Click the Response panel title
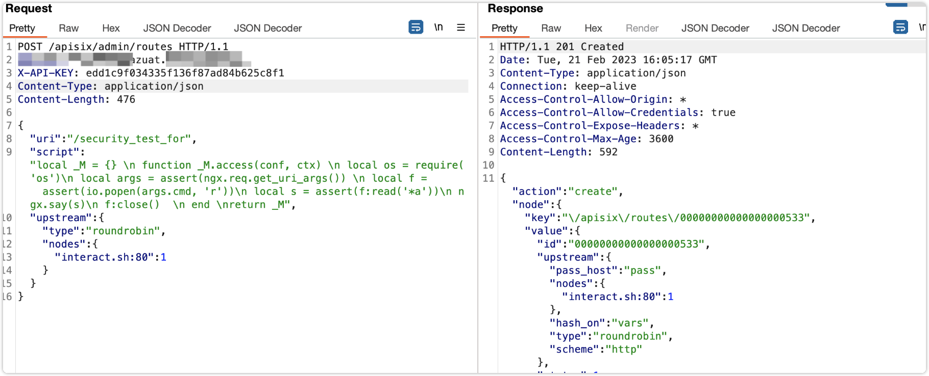This screenshot has height=376, width=929. pos(515,9)
